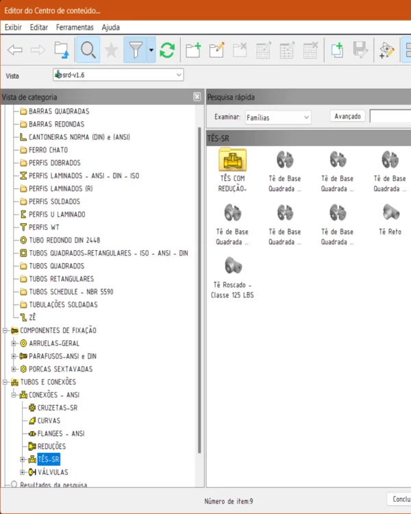Click the create new category folder icon
Viewport: 411px width, 514px height.
[193, 50]
